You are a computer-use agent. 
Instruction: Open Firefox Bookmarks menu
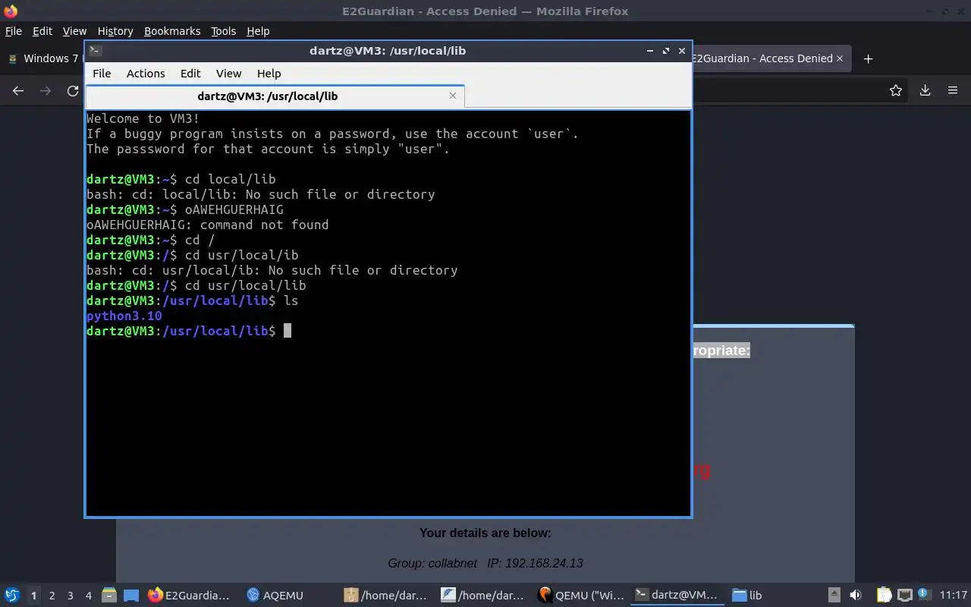point(172,31)
